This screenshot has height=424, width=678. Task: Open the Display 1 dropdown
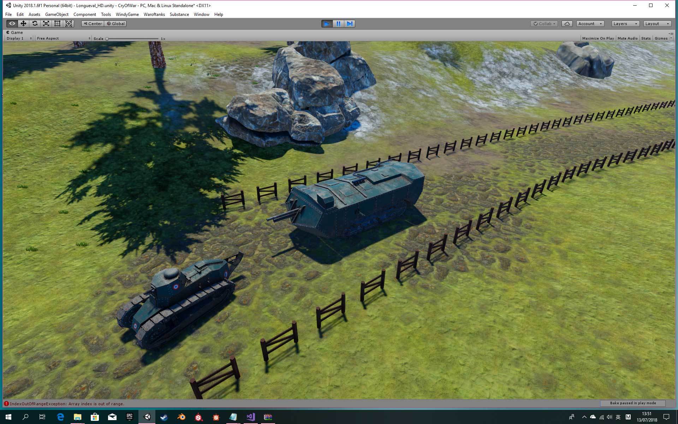click(19, 38)
